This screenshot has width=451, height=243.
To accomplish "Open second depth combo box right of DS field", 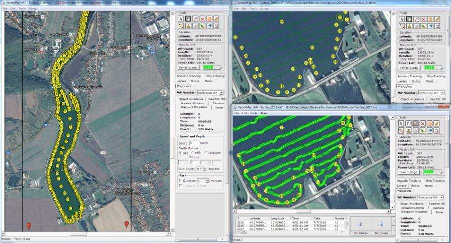I will pos(205,162).
